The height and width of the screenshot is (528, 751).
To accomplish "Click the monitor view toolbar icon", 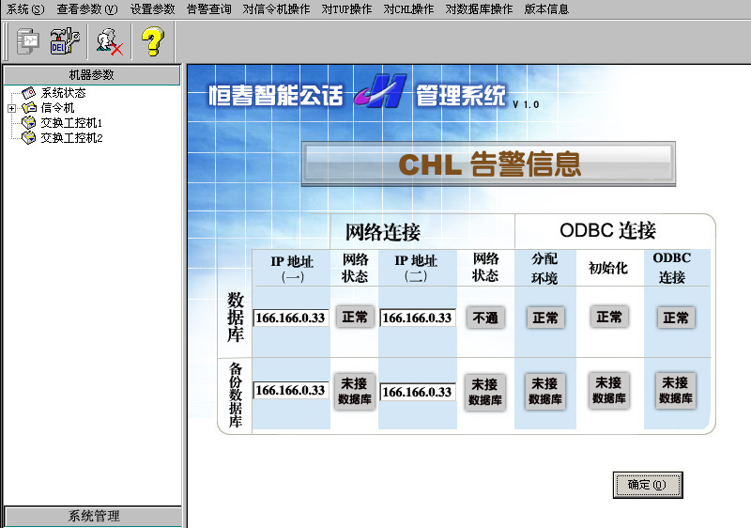I will click(x=27, y=41).
